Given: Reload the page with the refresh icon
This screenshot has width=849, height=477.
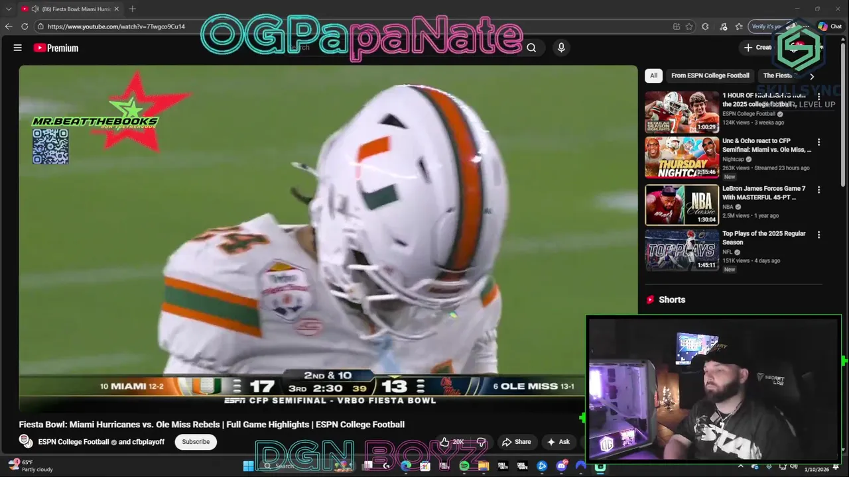Looking at the screenshot, I should coord(25,26).
